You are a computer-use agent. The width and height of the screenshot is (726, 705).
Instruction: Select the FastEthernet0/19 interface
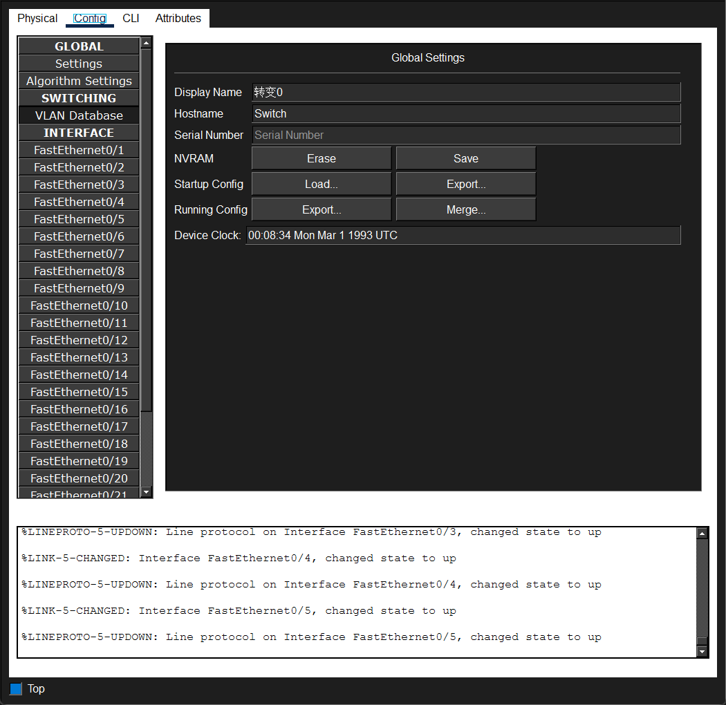pyautogui.click(x=79, y=461)
